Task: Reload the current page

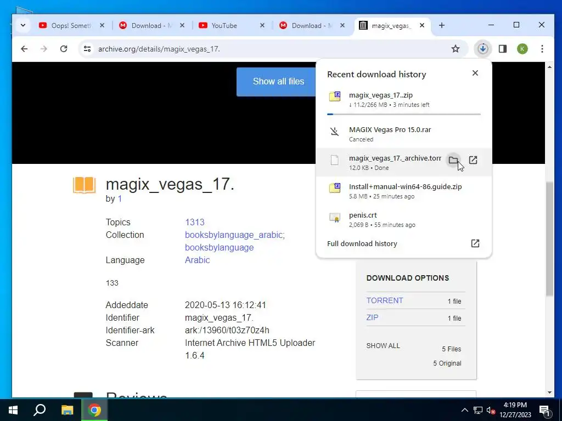Action: [x=64, y=49]
